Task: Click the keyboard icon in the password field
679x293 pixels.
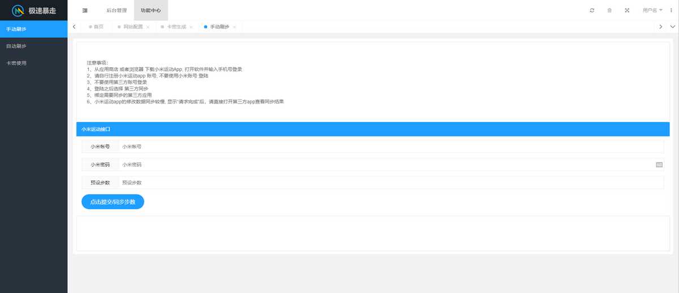Action: point(659,165)
